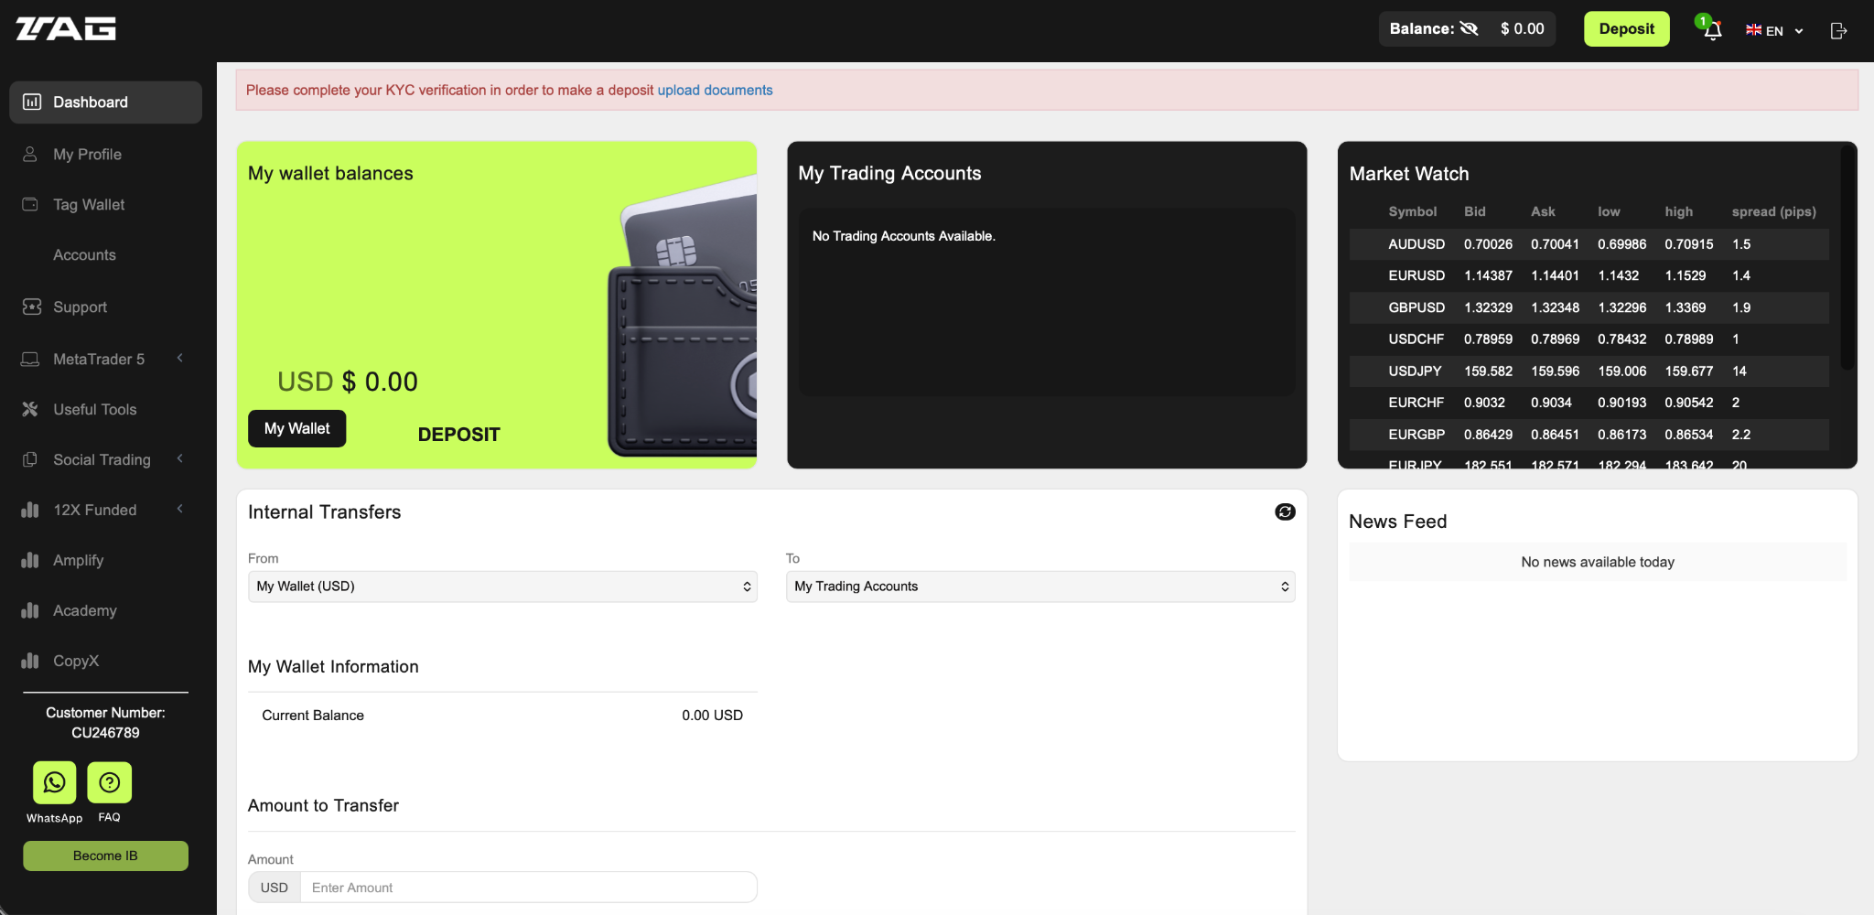Open the CopyX menu label
Image resolution: width=1874 pixels, height=915 pixels.
(x=76, y=661)
